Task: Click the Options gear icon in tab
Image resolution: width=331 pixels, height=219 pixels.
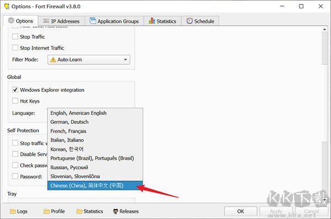Action: pyautogui.click(x=11, y=21)
